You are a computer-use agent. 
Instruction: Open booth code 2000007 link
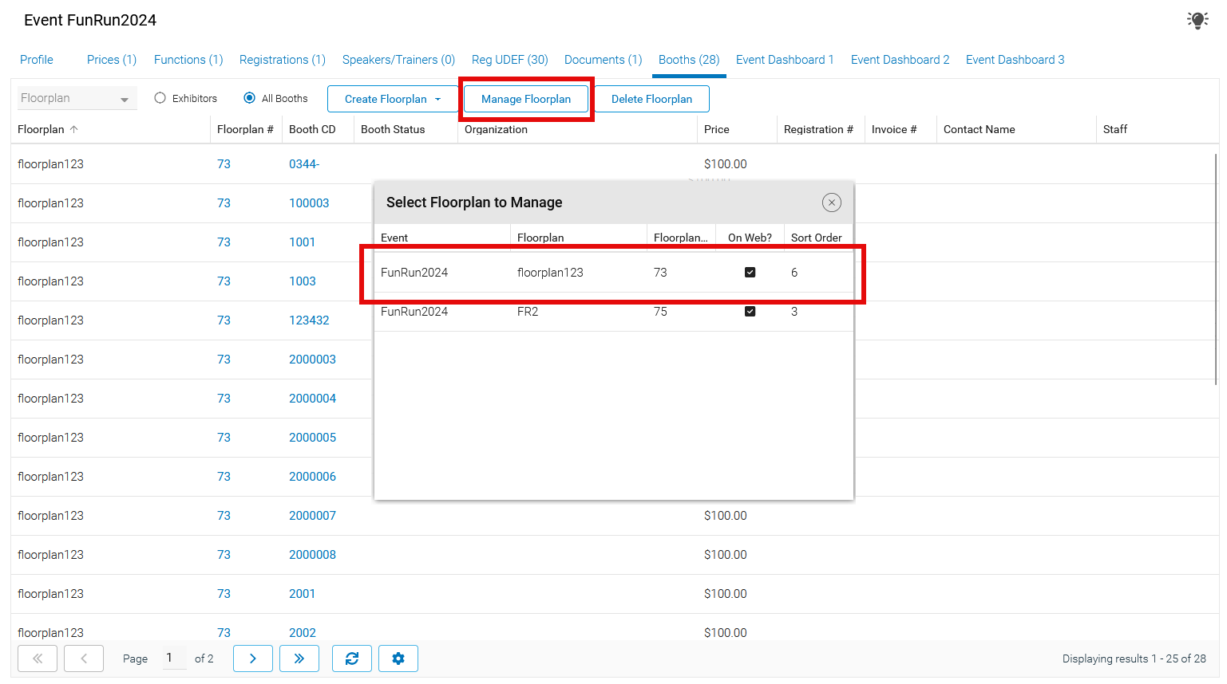[312, 516]
